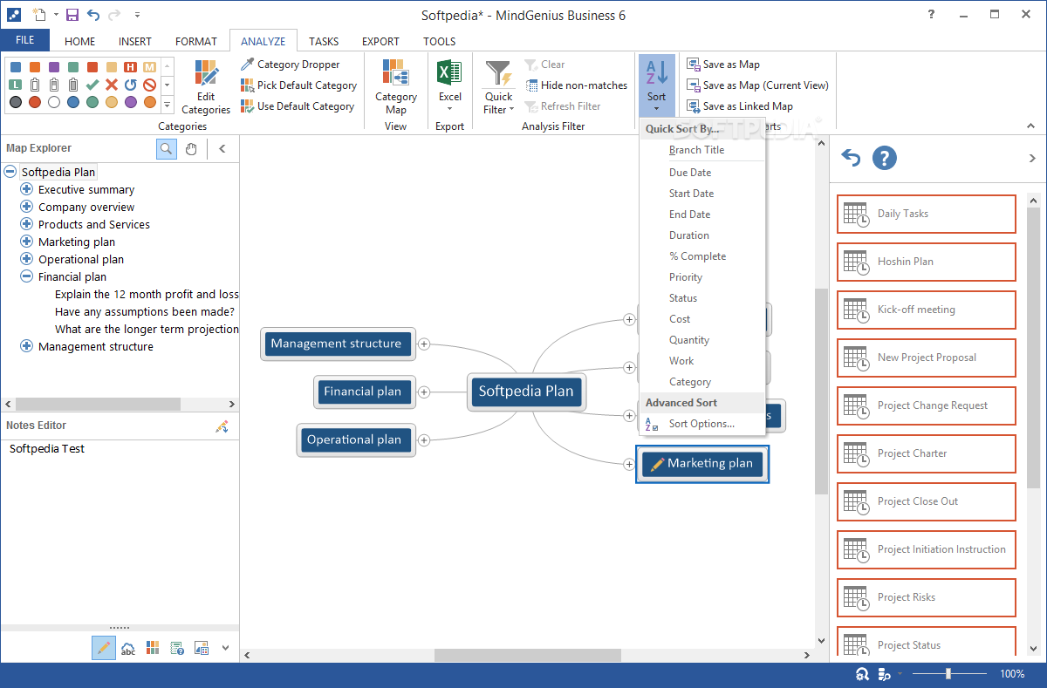
Task: Click Save as Map (Current View)
Action: (757, 85)
